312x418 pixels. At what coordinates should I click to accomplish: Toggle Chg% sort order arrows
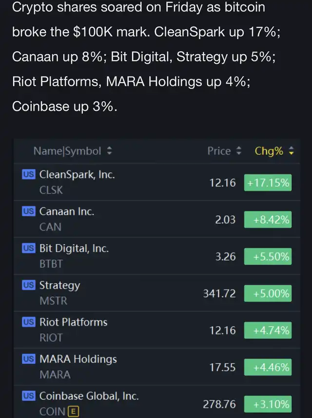coord(292,151)
